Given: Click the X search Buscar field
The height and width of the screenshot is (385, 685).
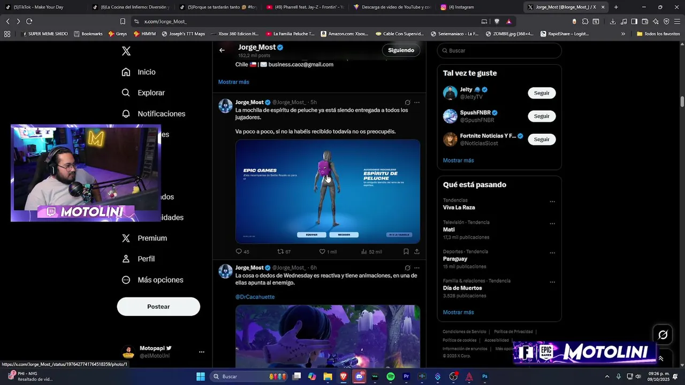Looking at the screenshot, I should coord(499,50).
